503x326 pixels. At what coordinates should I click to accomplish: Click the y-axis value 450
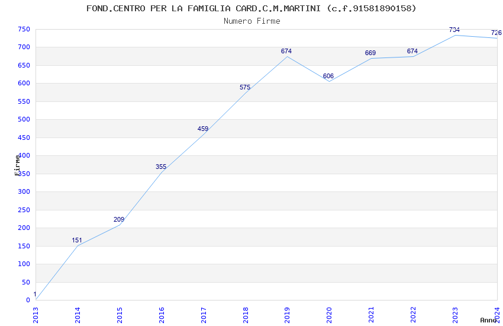tap(24, 138)
